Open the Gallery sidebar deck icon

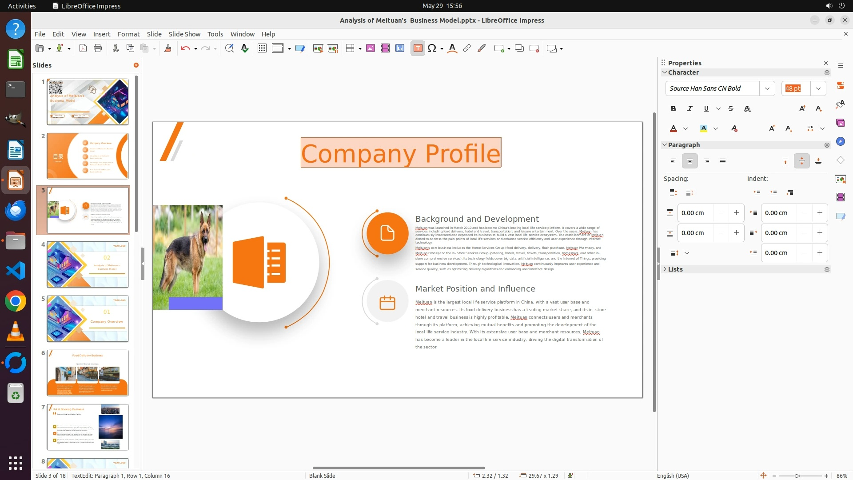840,123
